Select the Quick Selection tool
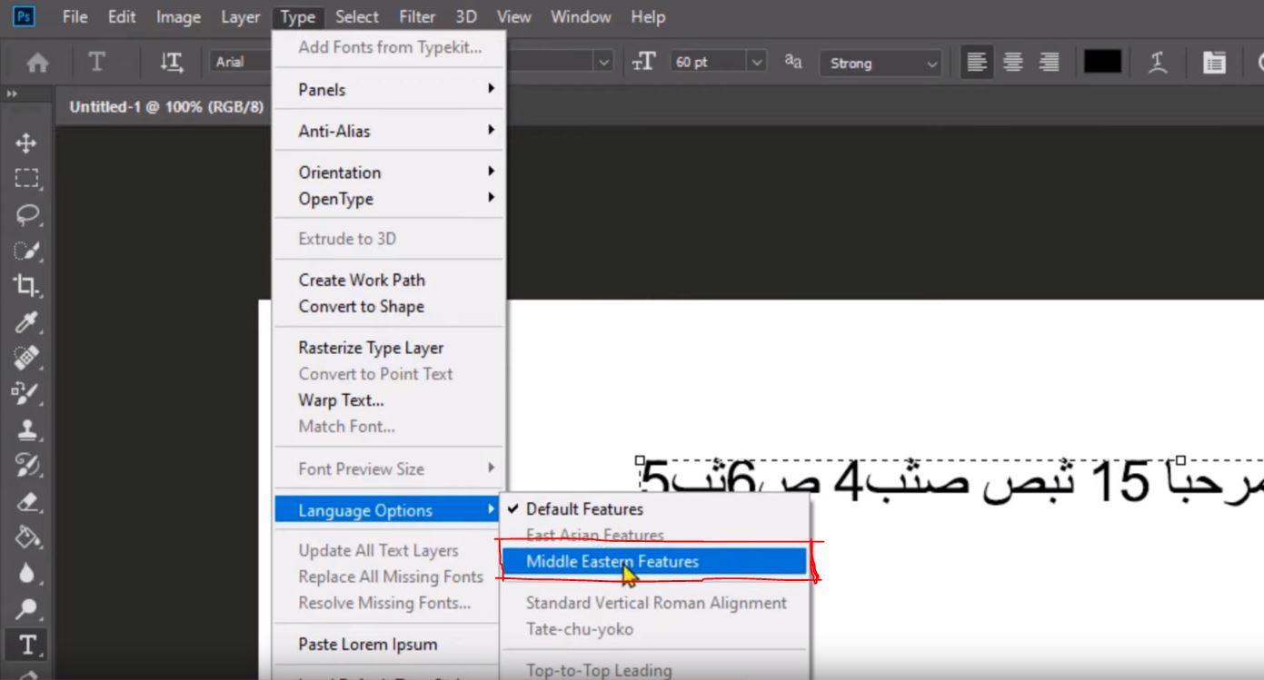This screenshot has height=680, width=1264. click(x=26, y=251)
